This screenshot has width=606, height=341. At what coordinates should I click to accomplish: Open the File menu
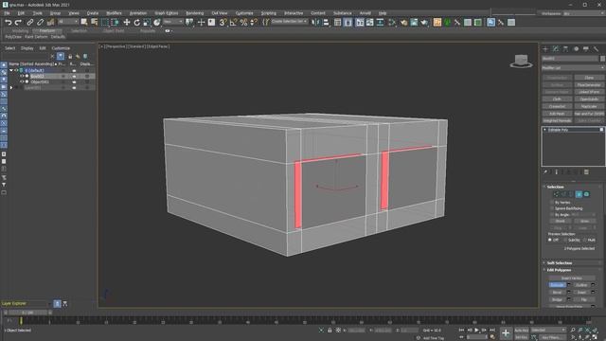(x=7, y=13)
